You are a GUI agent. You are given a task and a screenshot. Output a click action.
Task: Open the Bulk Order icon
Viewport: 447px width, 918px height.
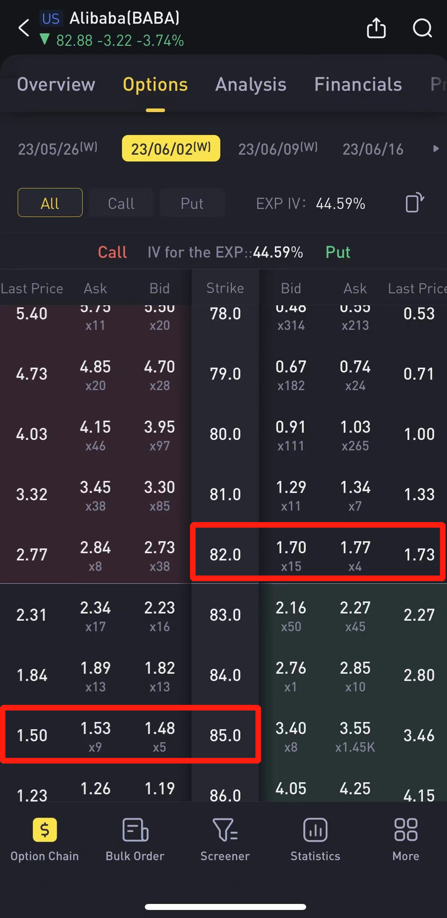[x=135, y=830]
